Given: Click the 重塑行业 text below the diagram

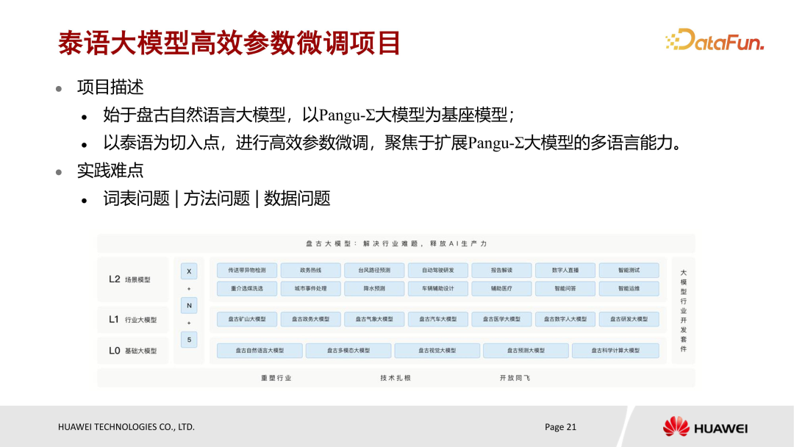Looking at the screenshot, I should (x=276, y=378).
